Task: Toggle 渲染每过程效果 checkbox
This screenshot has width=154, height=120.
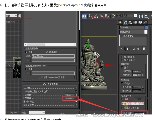Action: (x=122, y=108)
